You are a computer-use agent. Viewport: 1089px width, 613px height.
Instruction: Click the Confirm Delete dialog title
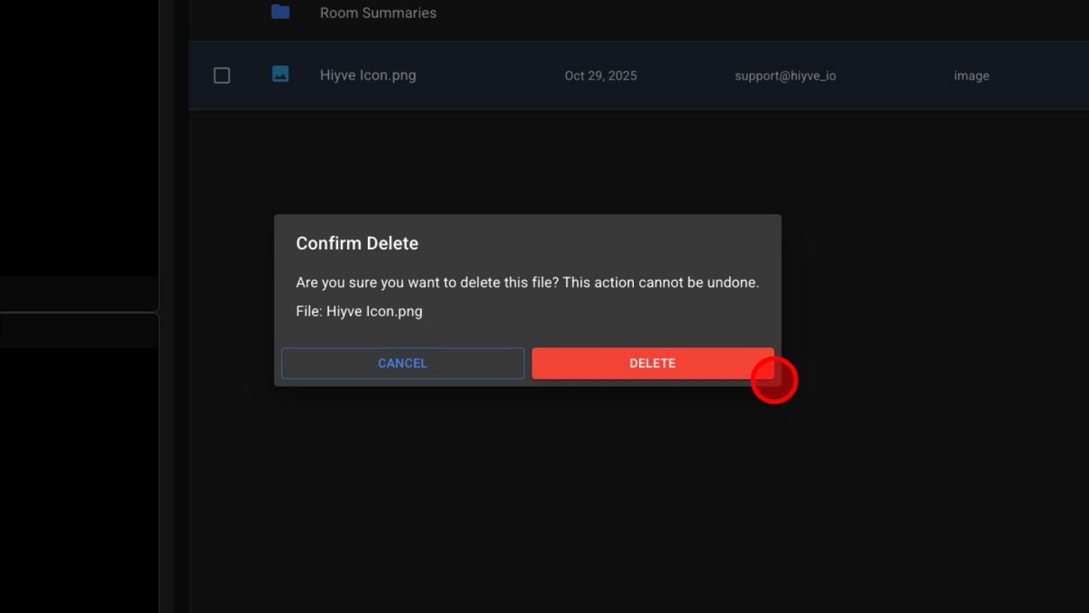[357, 243]
